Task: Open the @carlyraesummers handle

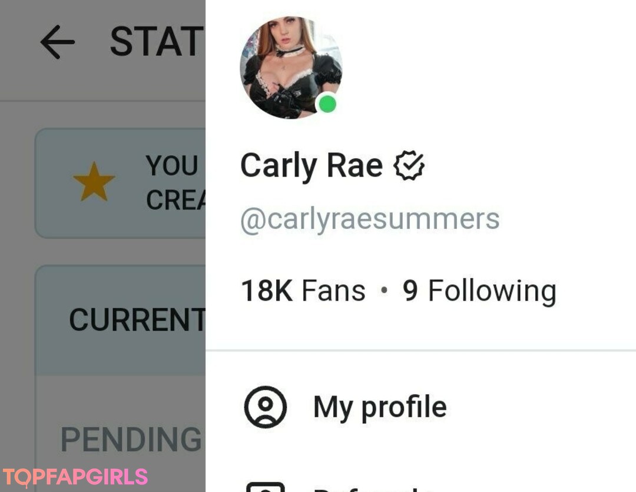Action: coord(370,220)
